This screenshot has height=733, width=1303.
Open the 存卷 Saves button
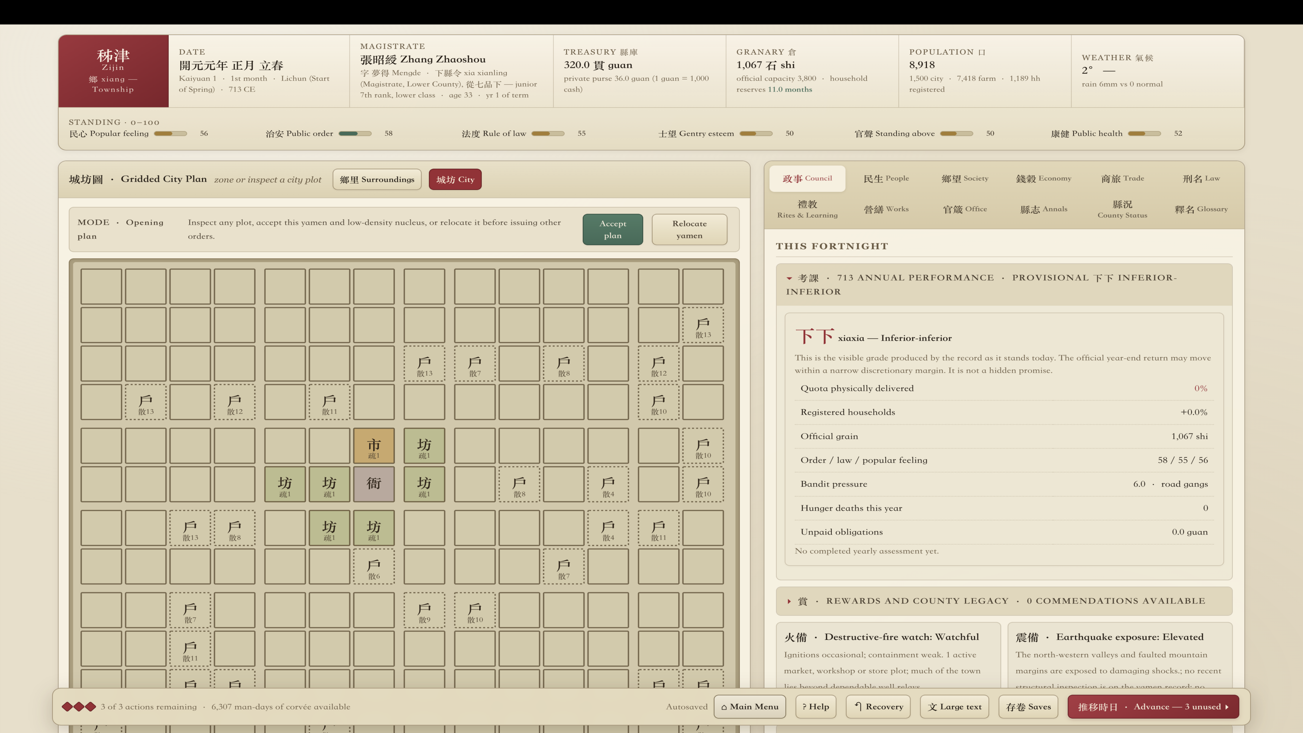[1028, 707]
